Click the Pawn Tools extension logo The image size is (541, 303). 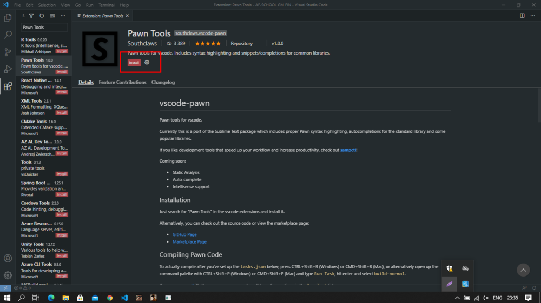[100, 49]
